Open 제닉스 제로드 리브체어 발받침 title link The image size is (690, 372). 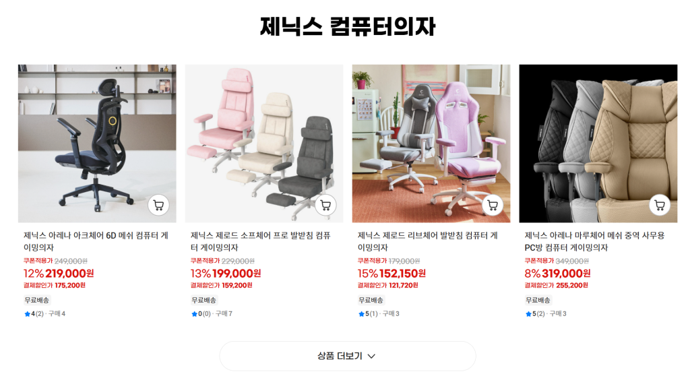click(428, 241)
